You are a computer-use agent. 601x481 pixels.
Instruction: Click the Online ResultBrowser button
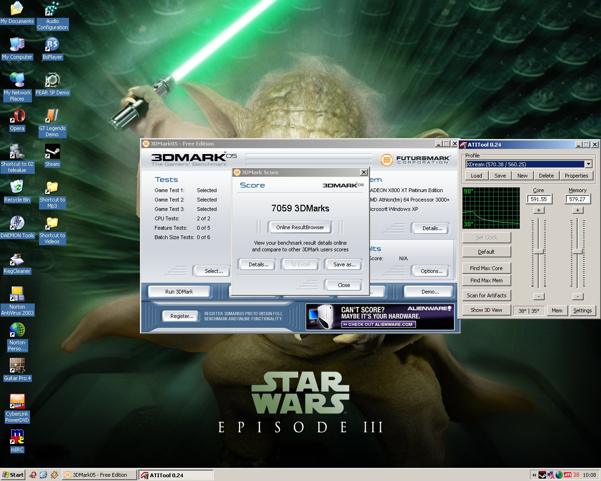(x=300, y=227)
